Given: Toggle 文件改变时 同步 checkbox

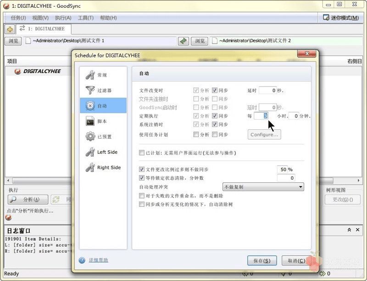Looking at the screenshot, I should (215, 90).
